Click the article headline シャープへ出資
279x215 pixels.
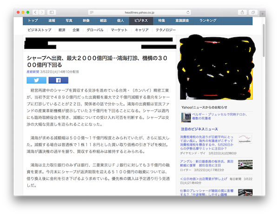pyautogui.click(x=97, y=61)
